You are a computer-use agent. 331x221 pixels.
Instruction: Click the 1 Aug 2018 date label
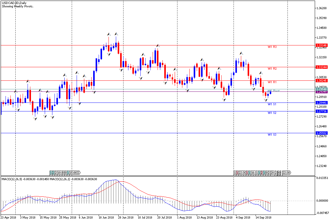184,217
